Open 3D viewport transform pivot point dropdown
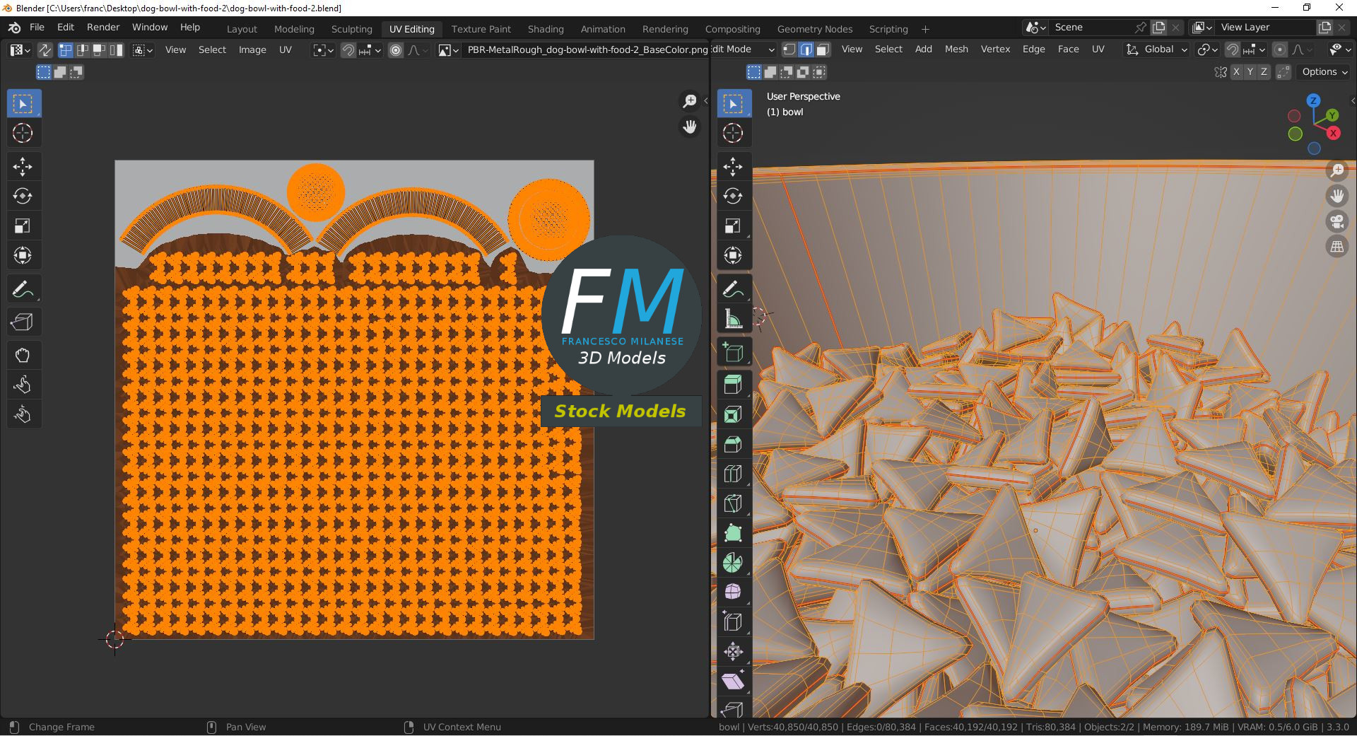This screenshot has height=736, width=1357. 1207,49
